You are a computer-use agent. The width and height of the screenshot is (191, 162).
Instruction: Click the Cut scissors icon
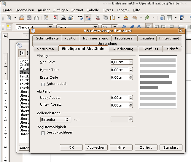pyautogui.click(x=98, y=18)
